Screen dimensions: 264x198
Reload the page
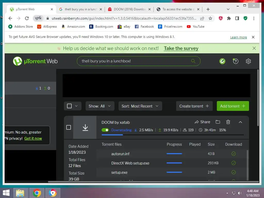(27, 18)
